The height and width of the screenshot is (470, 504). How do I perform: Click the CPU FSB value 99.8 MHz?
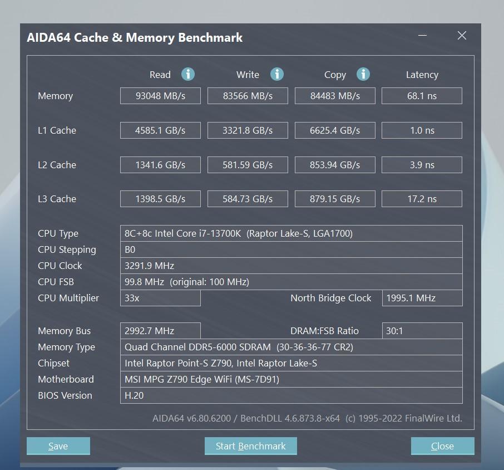(x=291, y=282)
